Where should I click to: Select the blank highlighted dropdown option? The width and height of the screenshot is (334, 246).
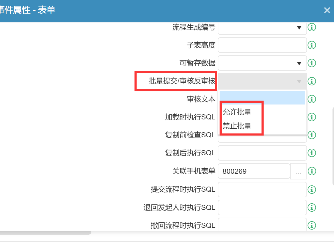coord(262,98)
